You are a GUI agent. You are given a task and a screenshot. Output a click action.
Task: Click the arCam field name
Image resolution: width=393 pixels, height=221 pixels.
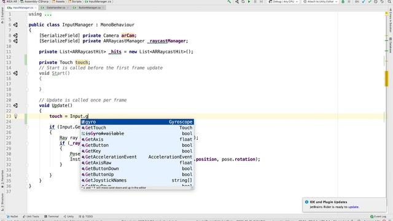(128, 36)
